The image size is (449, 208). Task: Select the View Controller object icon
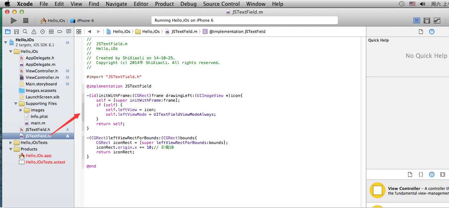tap(378, 190)
